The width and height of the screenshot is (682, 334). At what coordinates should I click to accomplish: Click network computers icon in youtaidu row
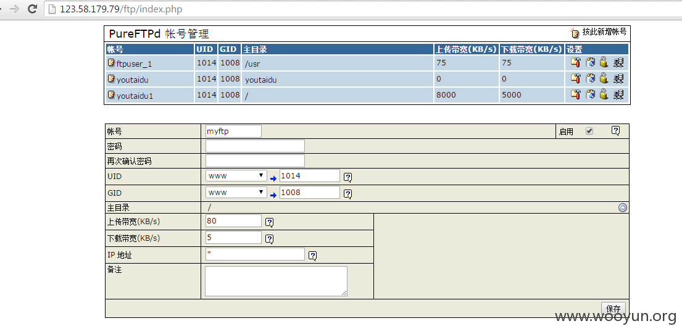coord(618,79)
